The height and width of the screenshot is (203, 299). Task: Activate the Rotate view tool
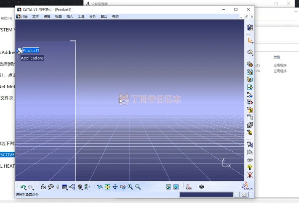(x=123, y=187)
